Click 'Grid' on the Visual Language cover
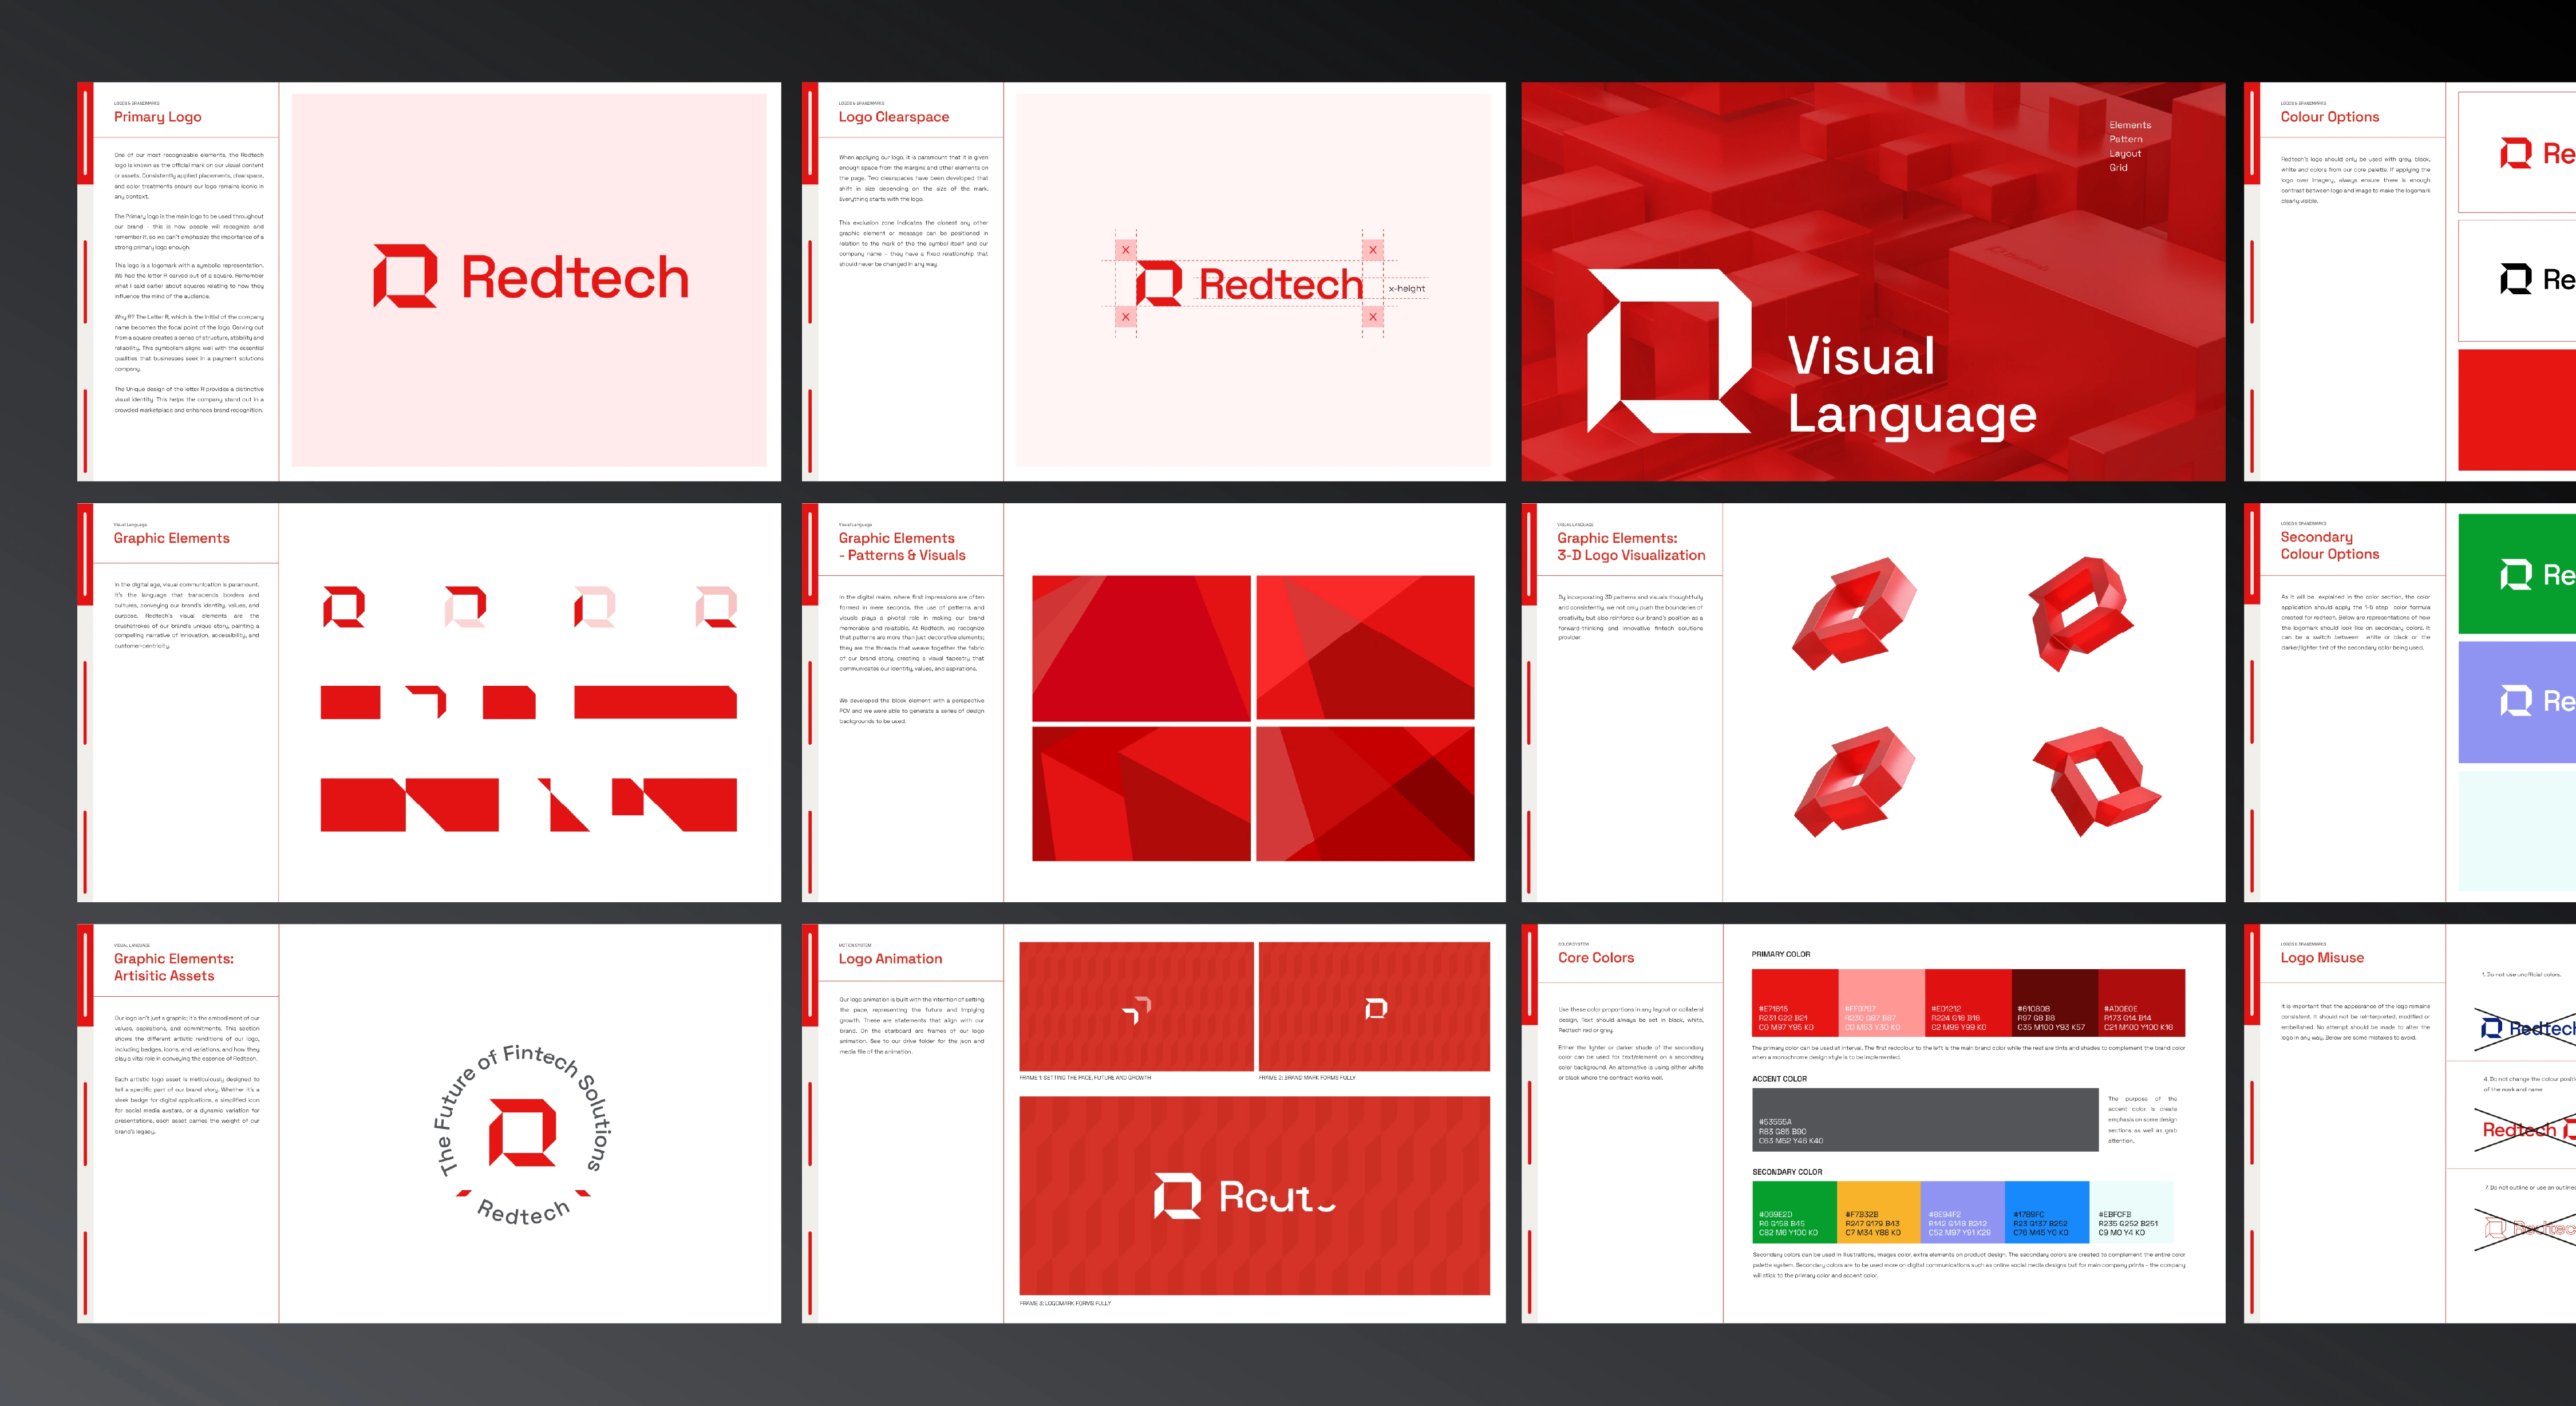Viewport: 2576px width, 1406px height. [2118, 167]
